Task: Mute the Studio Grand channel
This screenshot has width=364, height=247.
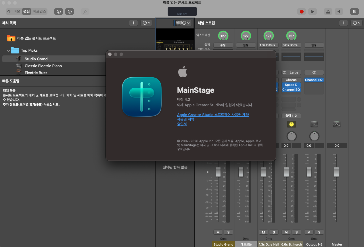Action: pos(218,232)
